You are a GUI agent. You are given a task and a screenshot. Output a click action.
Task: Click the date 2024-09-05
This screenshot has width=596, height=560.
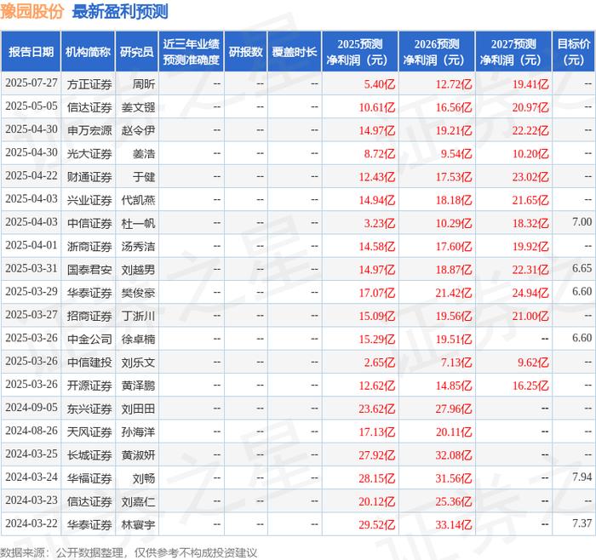tap(32, 408)
